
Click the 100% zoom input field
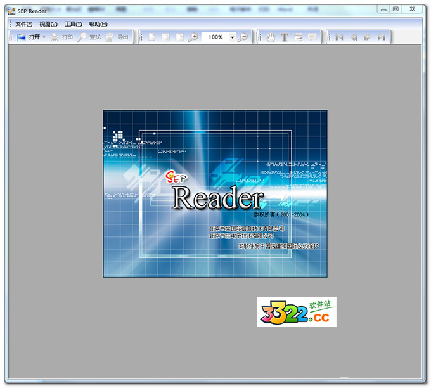pos(215,37)
